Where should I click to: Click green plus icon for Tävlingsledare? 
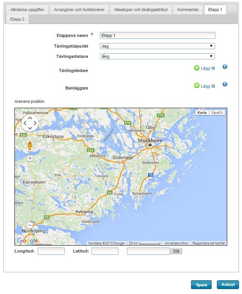196,68
